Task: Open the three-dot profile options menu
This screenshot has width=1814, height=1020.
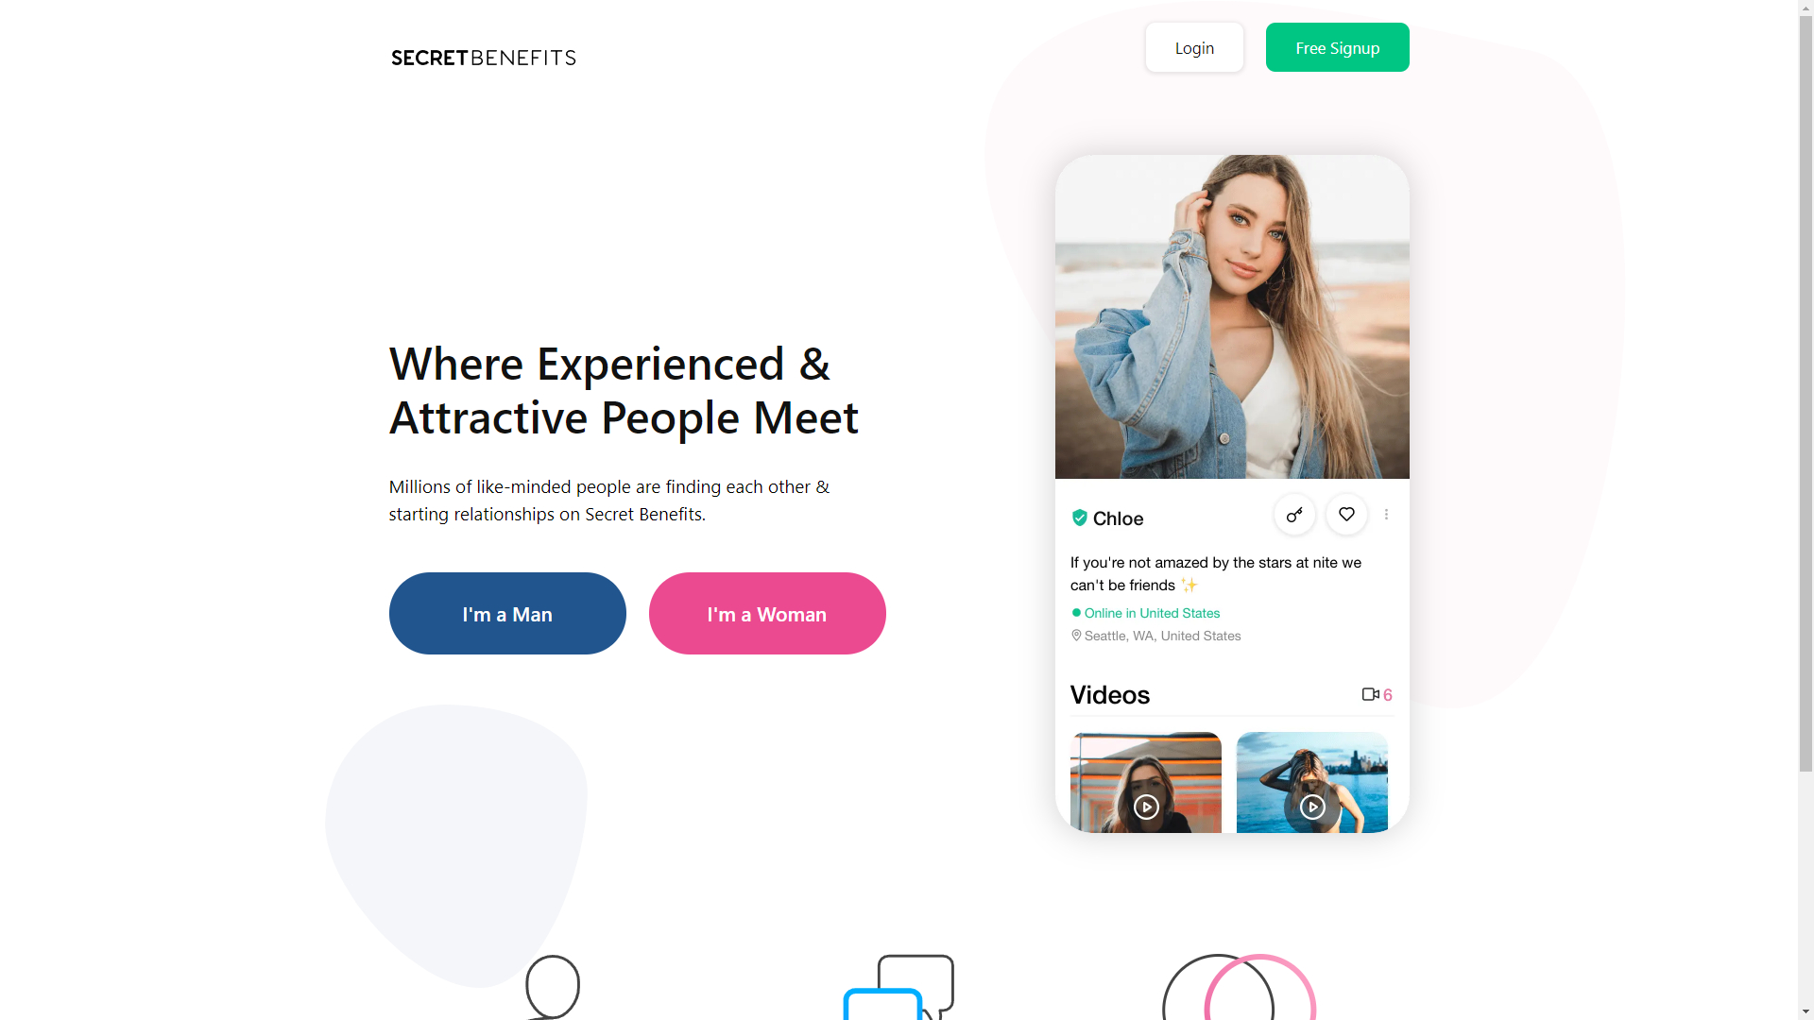Action: pyautogui.click(x=1386, y=515)
